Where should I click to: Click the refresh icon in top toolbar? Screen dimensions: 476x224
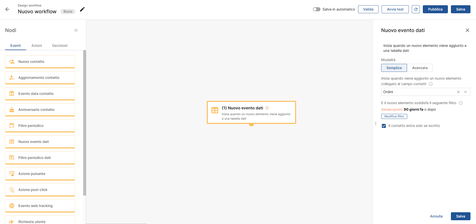pyautogui.click(x=416, y=9)
